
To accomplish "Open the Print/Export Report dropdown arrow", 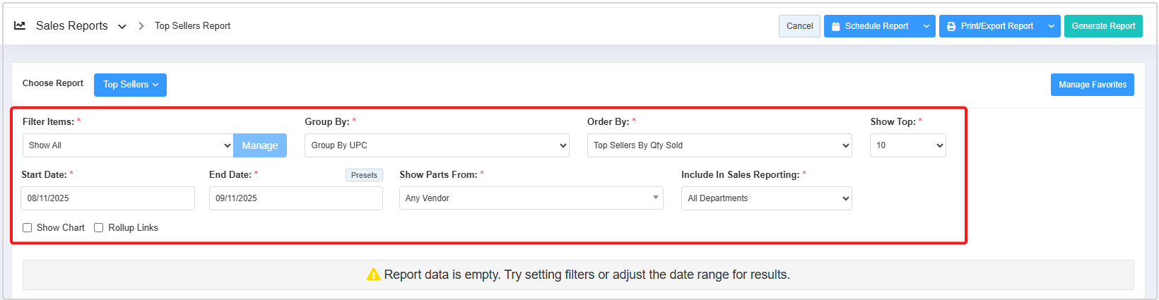I will 1052,26.
